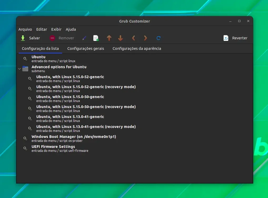Collapse the Advanced options for Ubuntu submenu
The width and height of the screenshot is (268, 198).
(x=19, y=69)
